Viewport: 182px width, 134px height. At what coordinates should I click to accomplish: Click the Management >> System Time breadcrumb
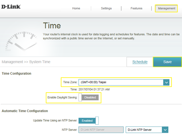26,62
